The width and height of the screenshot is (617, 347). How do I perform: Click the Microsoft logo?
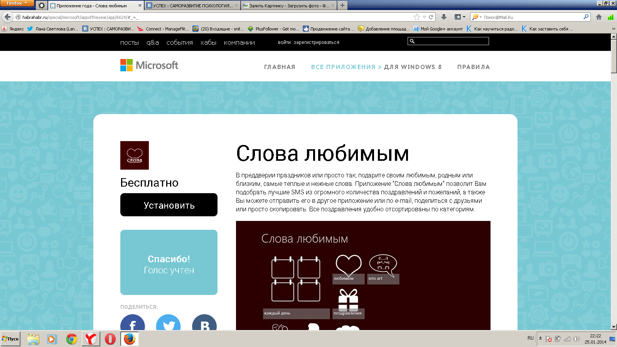(x=149, y=65)
